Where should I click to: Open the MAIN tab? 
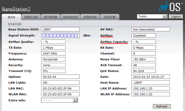(12, 17)
